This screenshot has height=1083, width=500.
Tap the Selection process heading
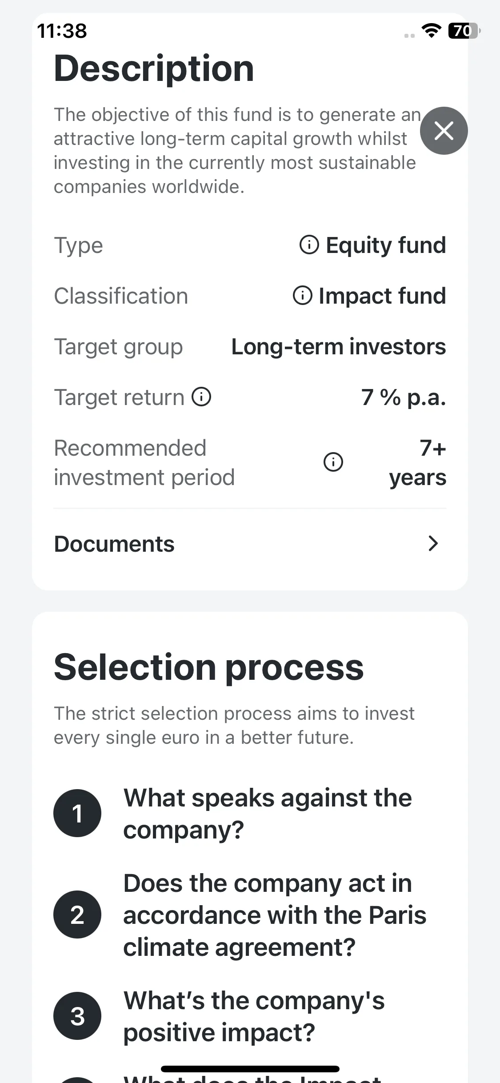pyautogui.click(x=209, y=667)
